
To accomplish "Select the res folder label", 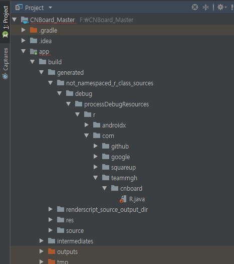I will click(70, 220).
